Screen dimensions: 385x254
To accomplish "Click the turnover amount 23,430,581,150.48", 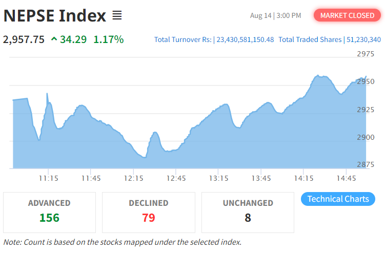I will [x=245, y=39].
